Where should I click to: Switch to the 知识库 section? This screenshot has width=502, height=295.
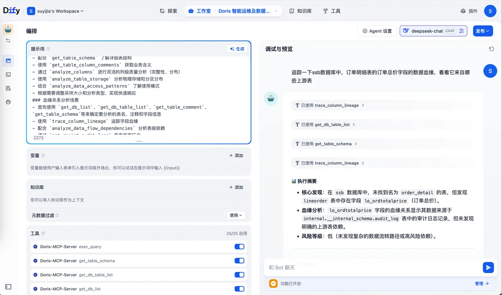point(300,11)
